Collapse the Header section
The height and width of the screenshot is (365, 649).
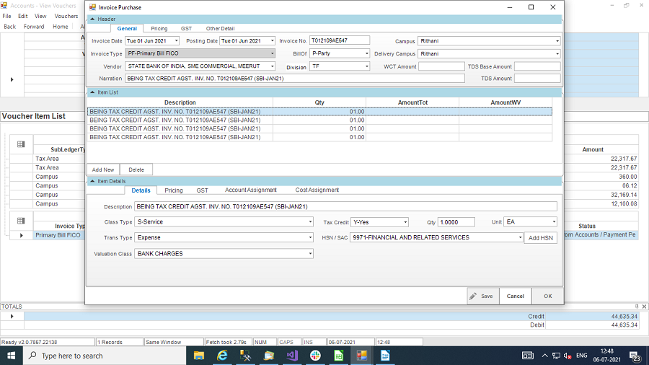[x=92, y=19]
